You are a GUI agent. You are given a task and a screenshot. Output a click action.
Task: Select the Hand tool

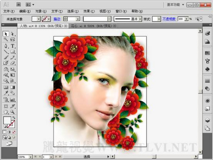pos(6,112)
